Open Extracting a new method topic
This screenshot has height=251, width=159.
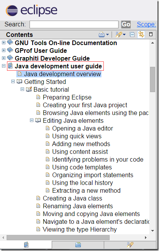point(86,190)
